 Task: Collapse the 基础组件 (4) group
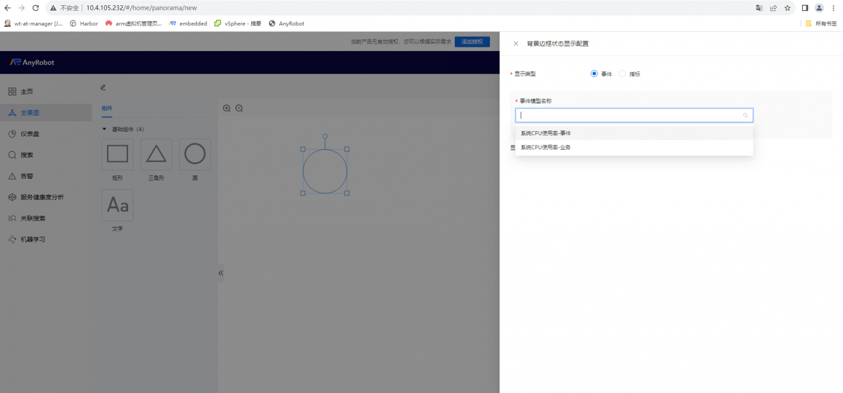pos(104,129)
